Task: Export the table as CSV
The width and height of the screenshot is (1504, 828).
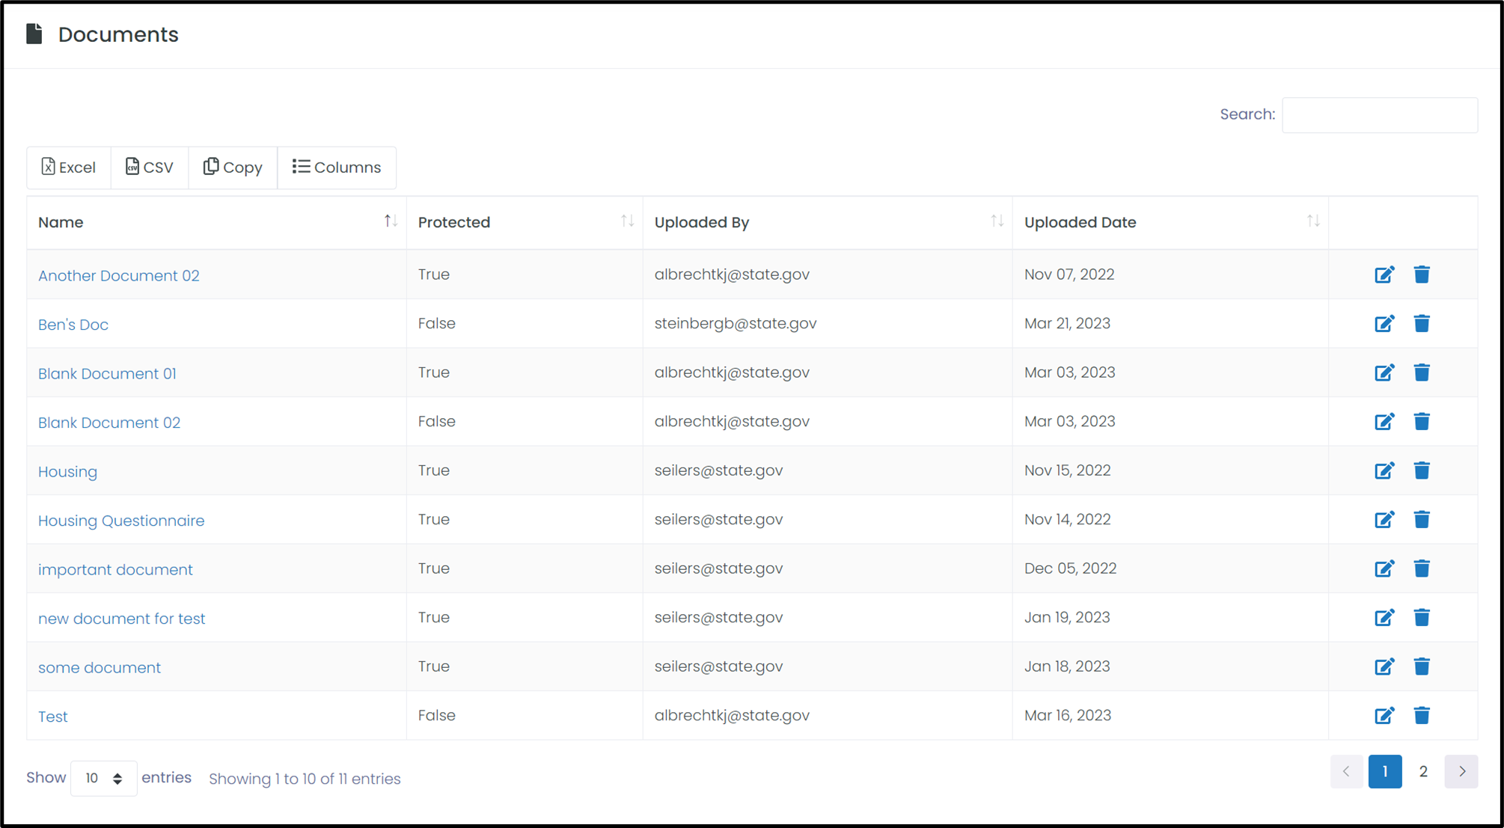Action: click(x=150, y=168)
